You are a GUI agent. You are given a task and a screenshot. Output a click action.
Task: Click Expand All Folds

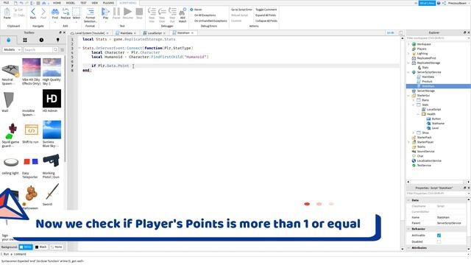(266, 15)
